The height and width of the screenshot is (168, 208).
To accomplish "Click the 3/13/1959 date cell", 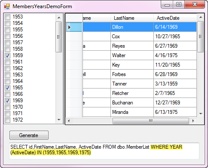I will [x=175, y=84].
